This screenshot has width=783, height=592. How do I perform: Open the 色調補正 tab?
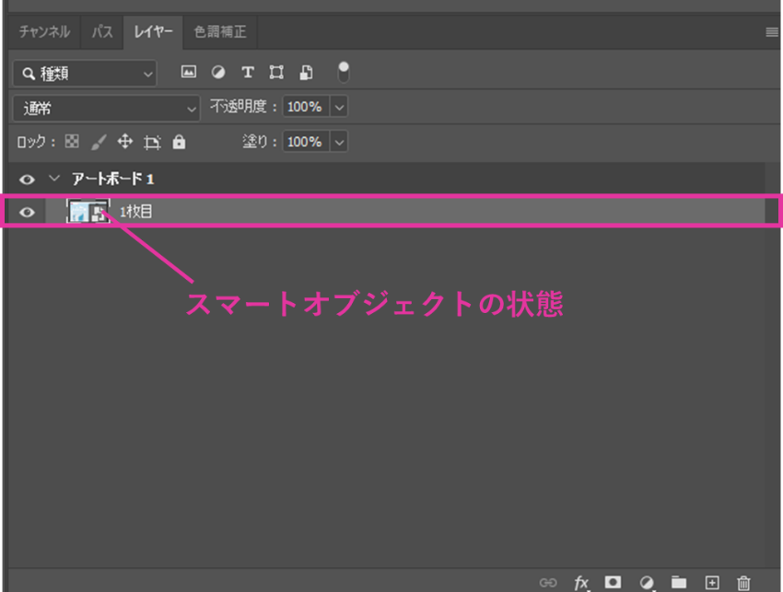220,32
